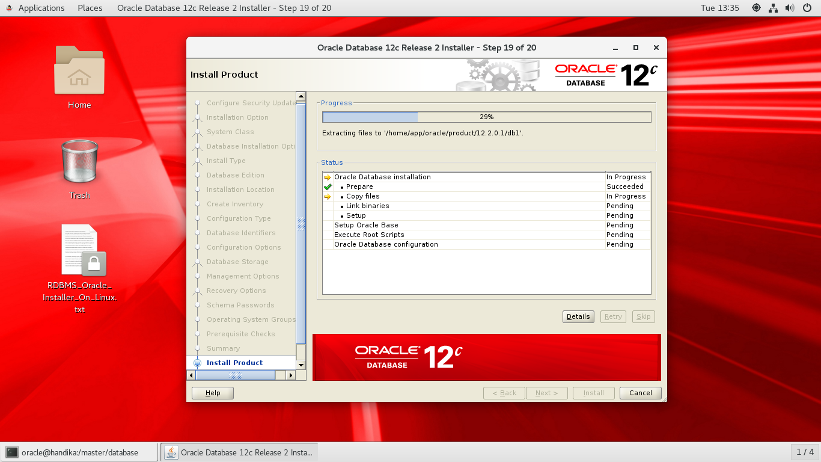The image size is (821, 462).
Task: Click the steps list scroll down arrow
Action: click(x=301, y=365)
